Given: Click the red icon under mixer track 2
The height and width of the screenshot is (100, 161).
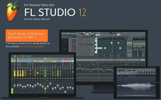Looking at the screenshot, I should (20, 61).
